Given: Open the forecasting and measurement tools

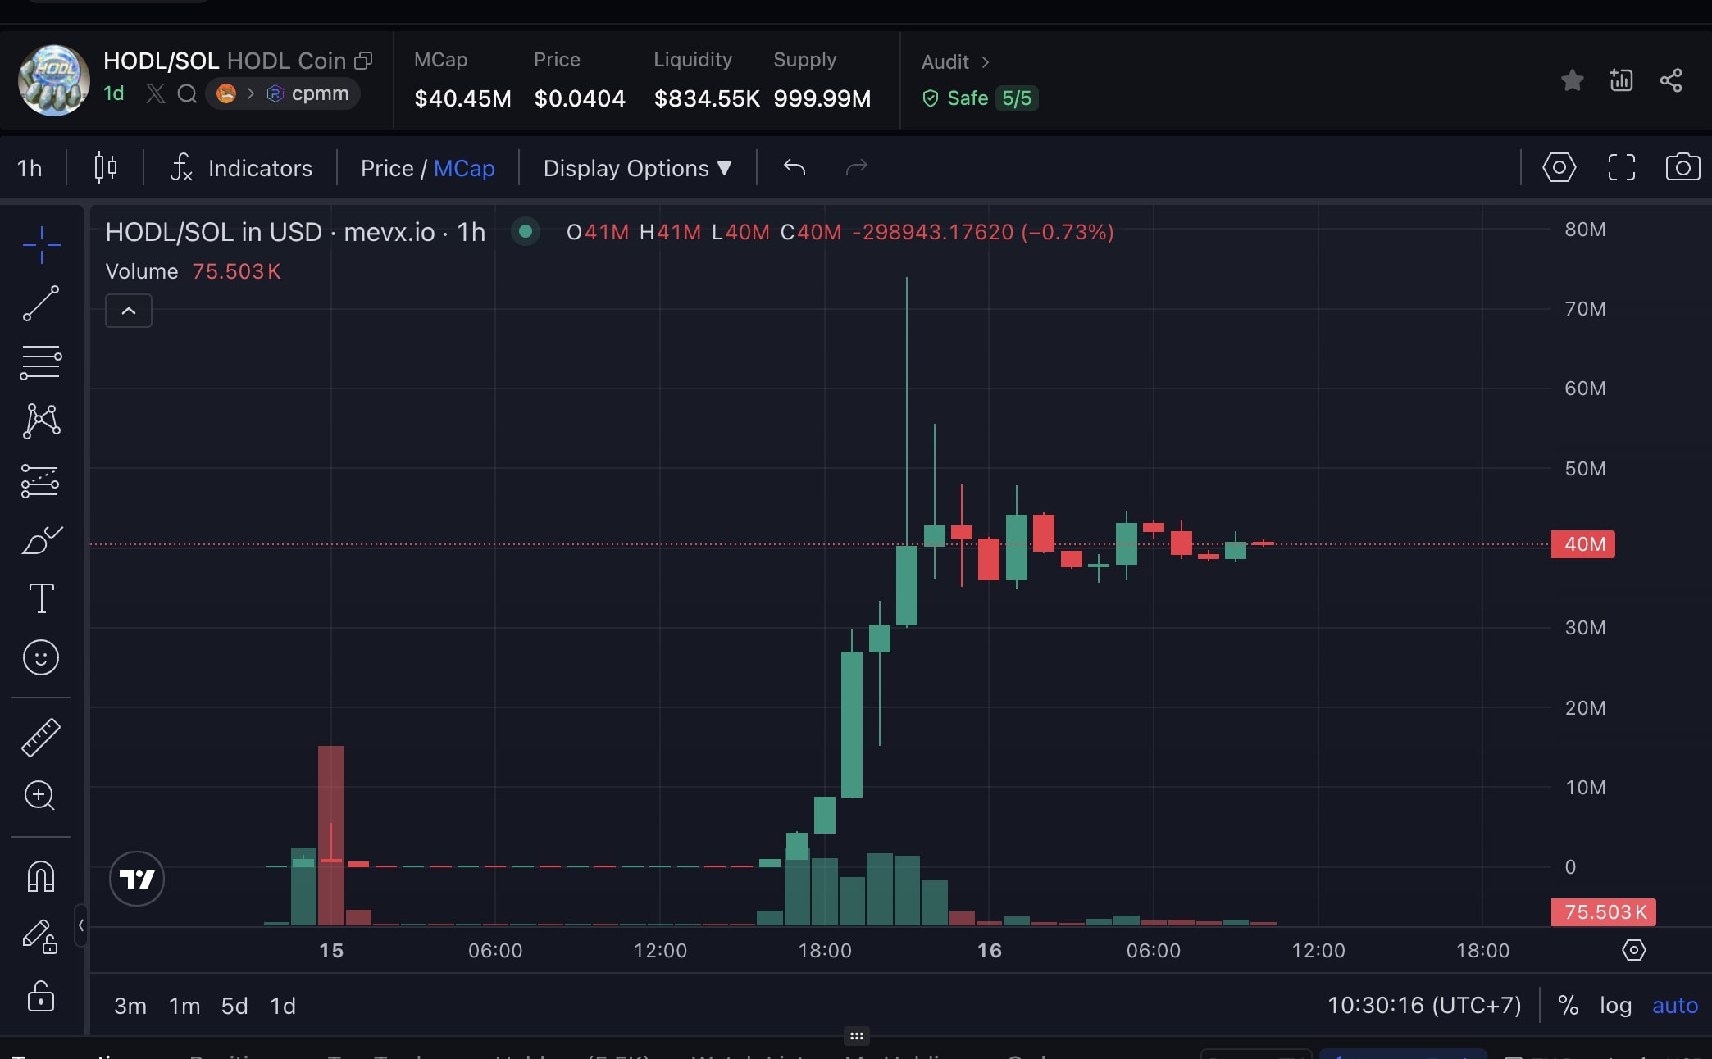Looking at the screenshot, I should [41, 480].
